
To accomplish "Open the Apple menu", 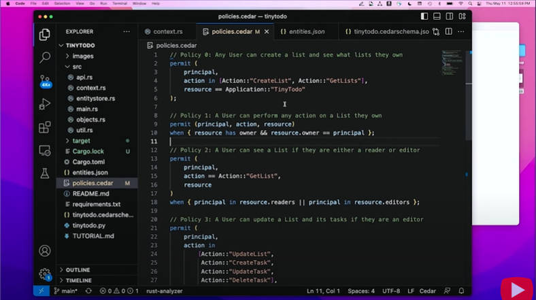I will coord(8,3).
